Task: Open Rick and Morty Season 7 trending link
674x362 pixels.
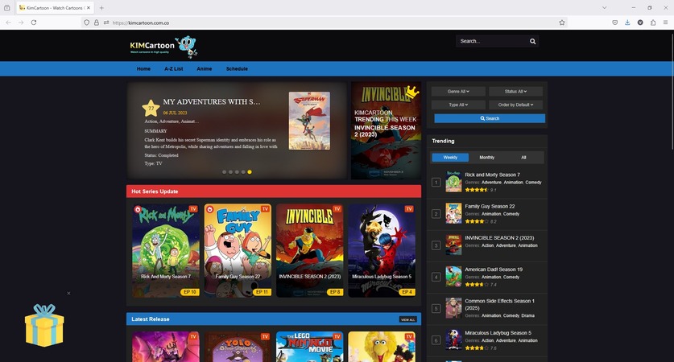Action: point(492,175)
